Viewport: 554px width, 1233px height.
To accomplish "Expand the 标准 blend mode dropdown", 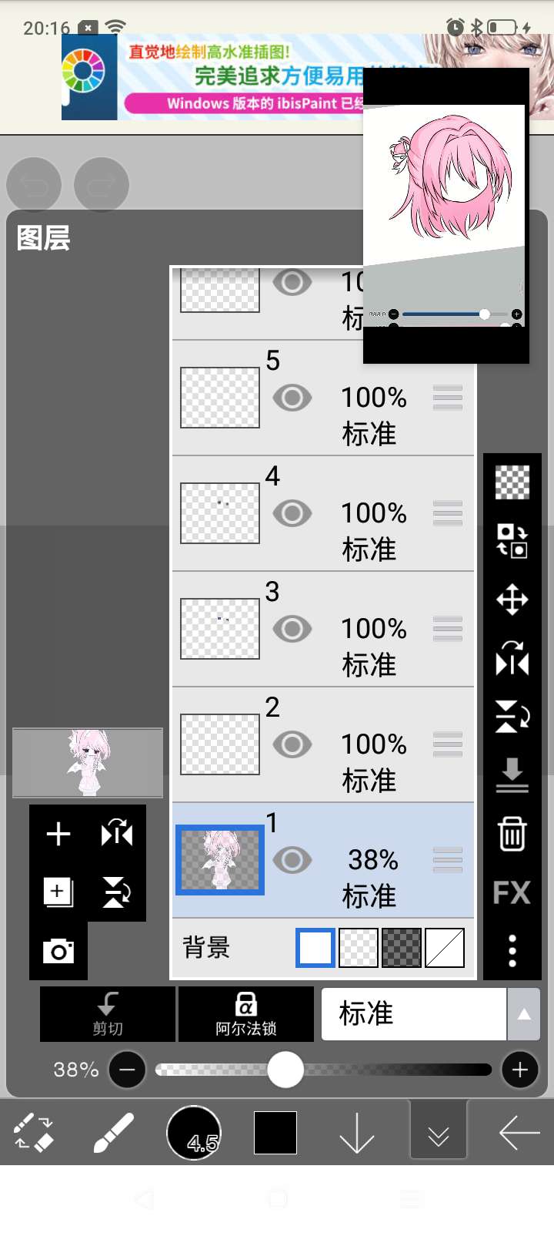I will coord(524,1014).
